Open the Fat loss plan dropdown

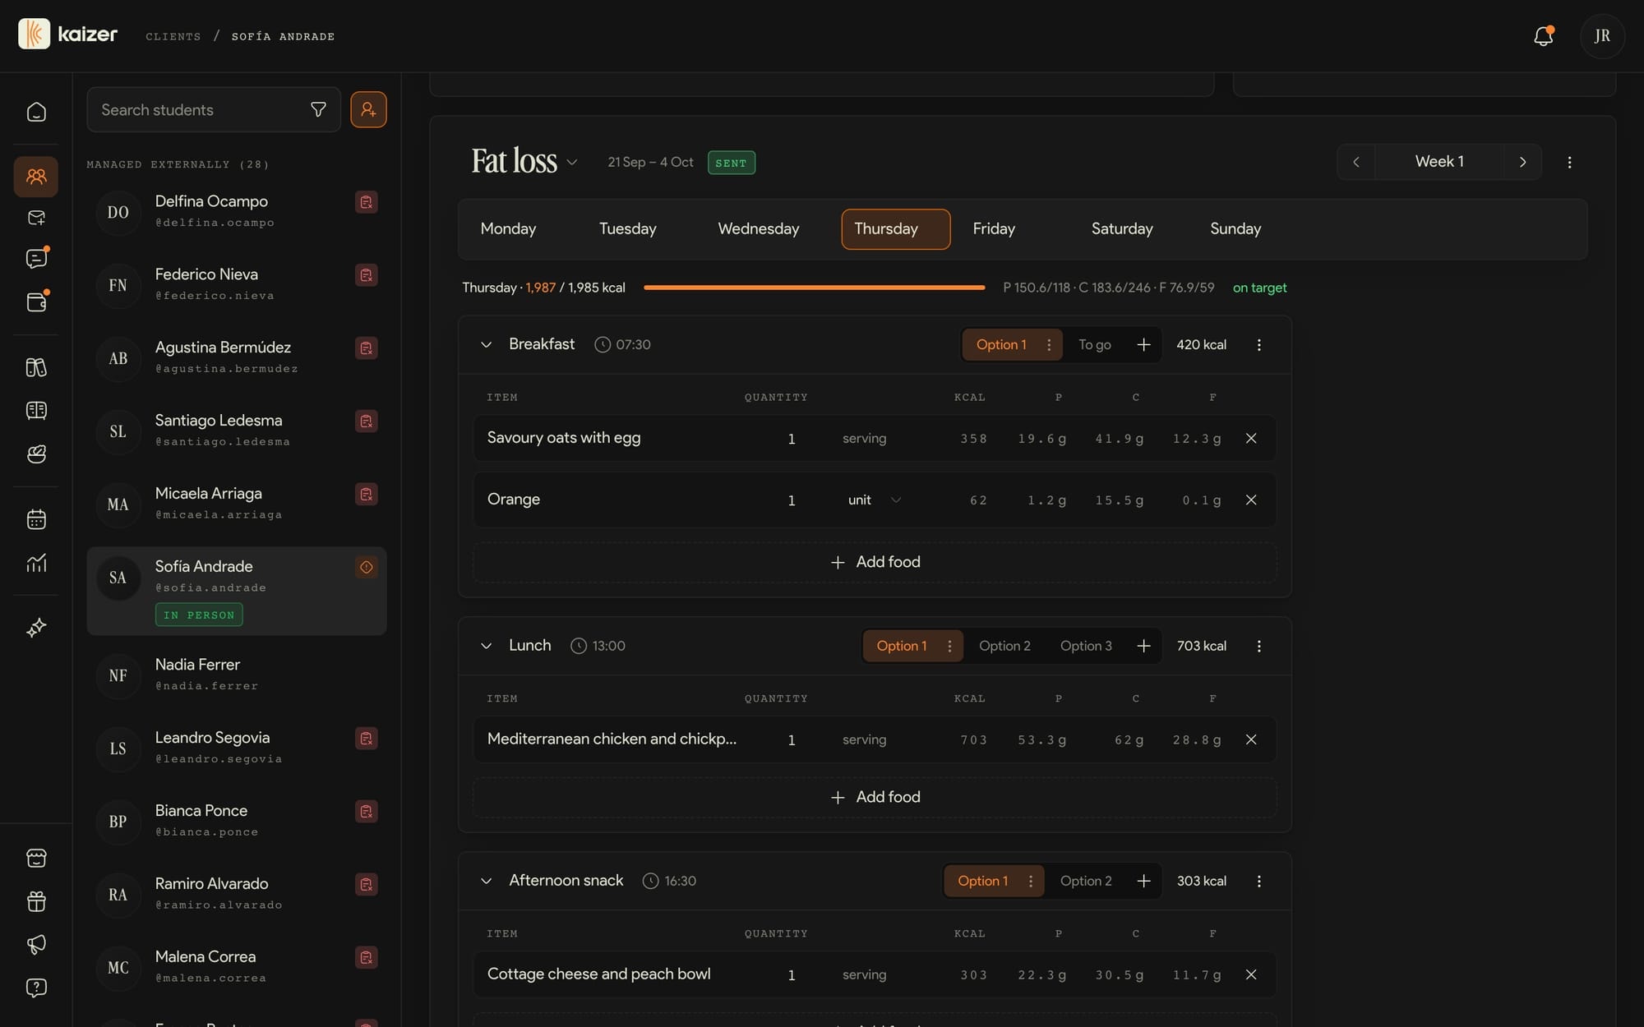coord(572,162)
